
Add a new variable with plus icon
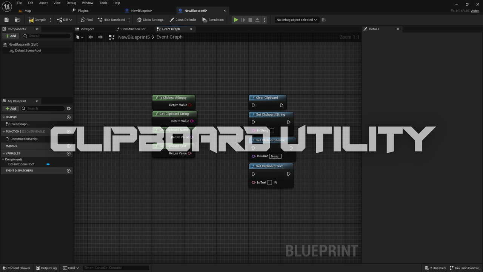coord(69,153)
